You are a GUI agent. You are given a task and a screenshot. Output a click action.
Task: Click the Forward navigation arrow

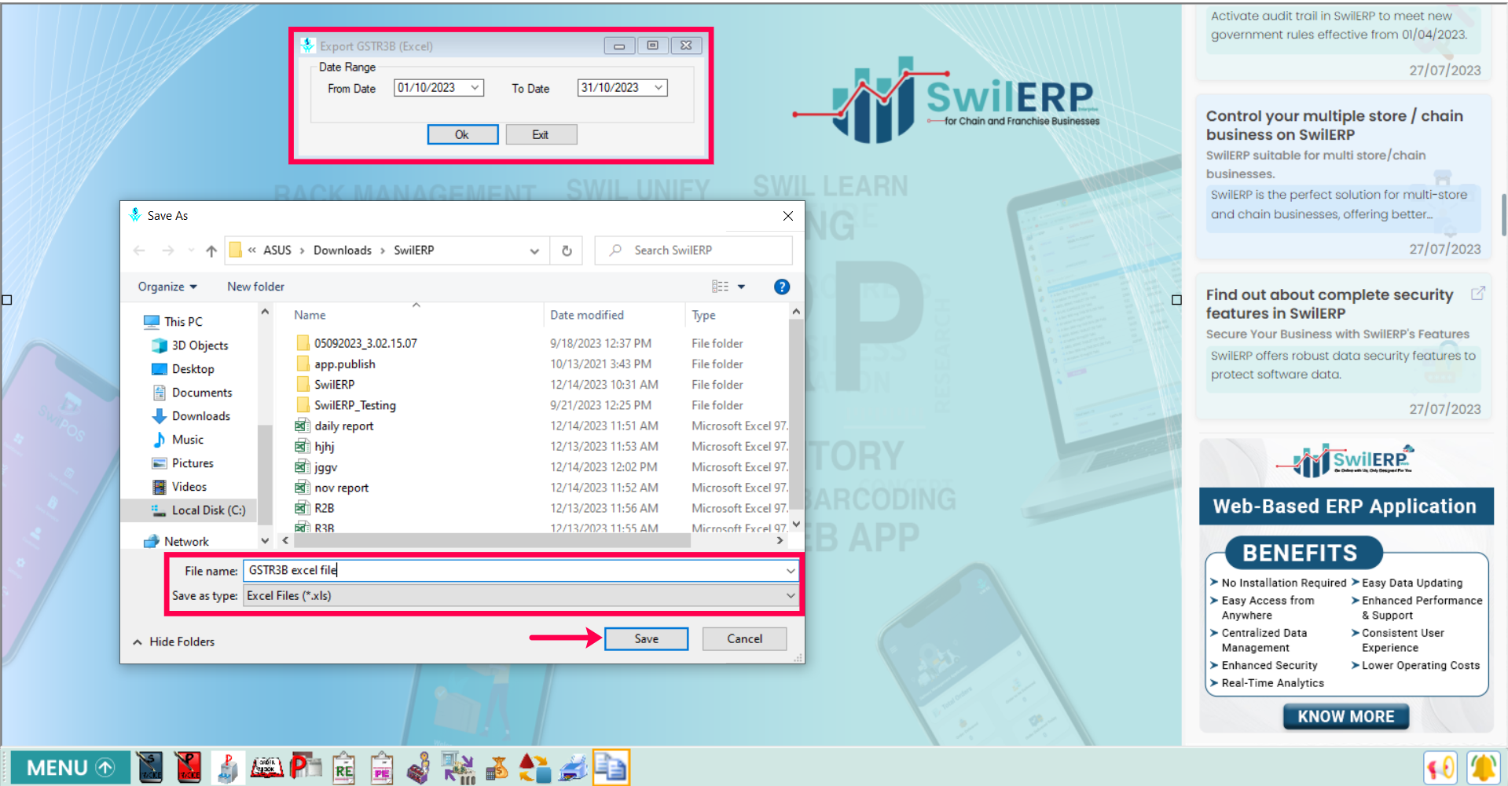click(x=167, y=251)
